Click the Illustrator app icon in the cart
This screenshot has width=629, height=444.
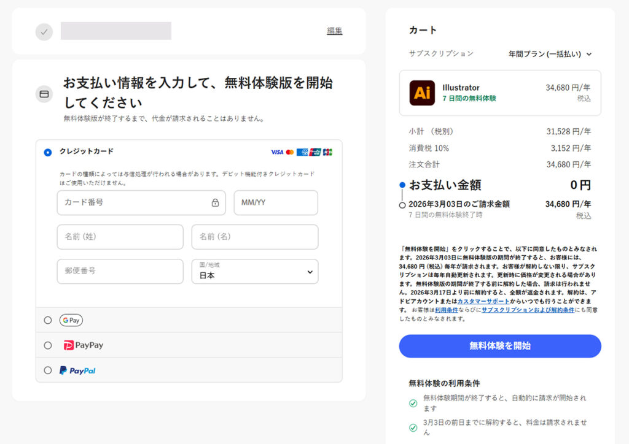[421, 93]
